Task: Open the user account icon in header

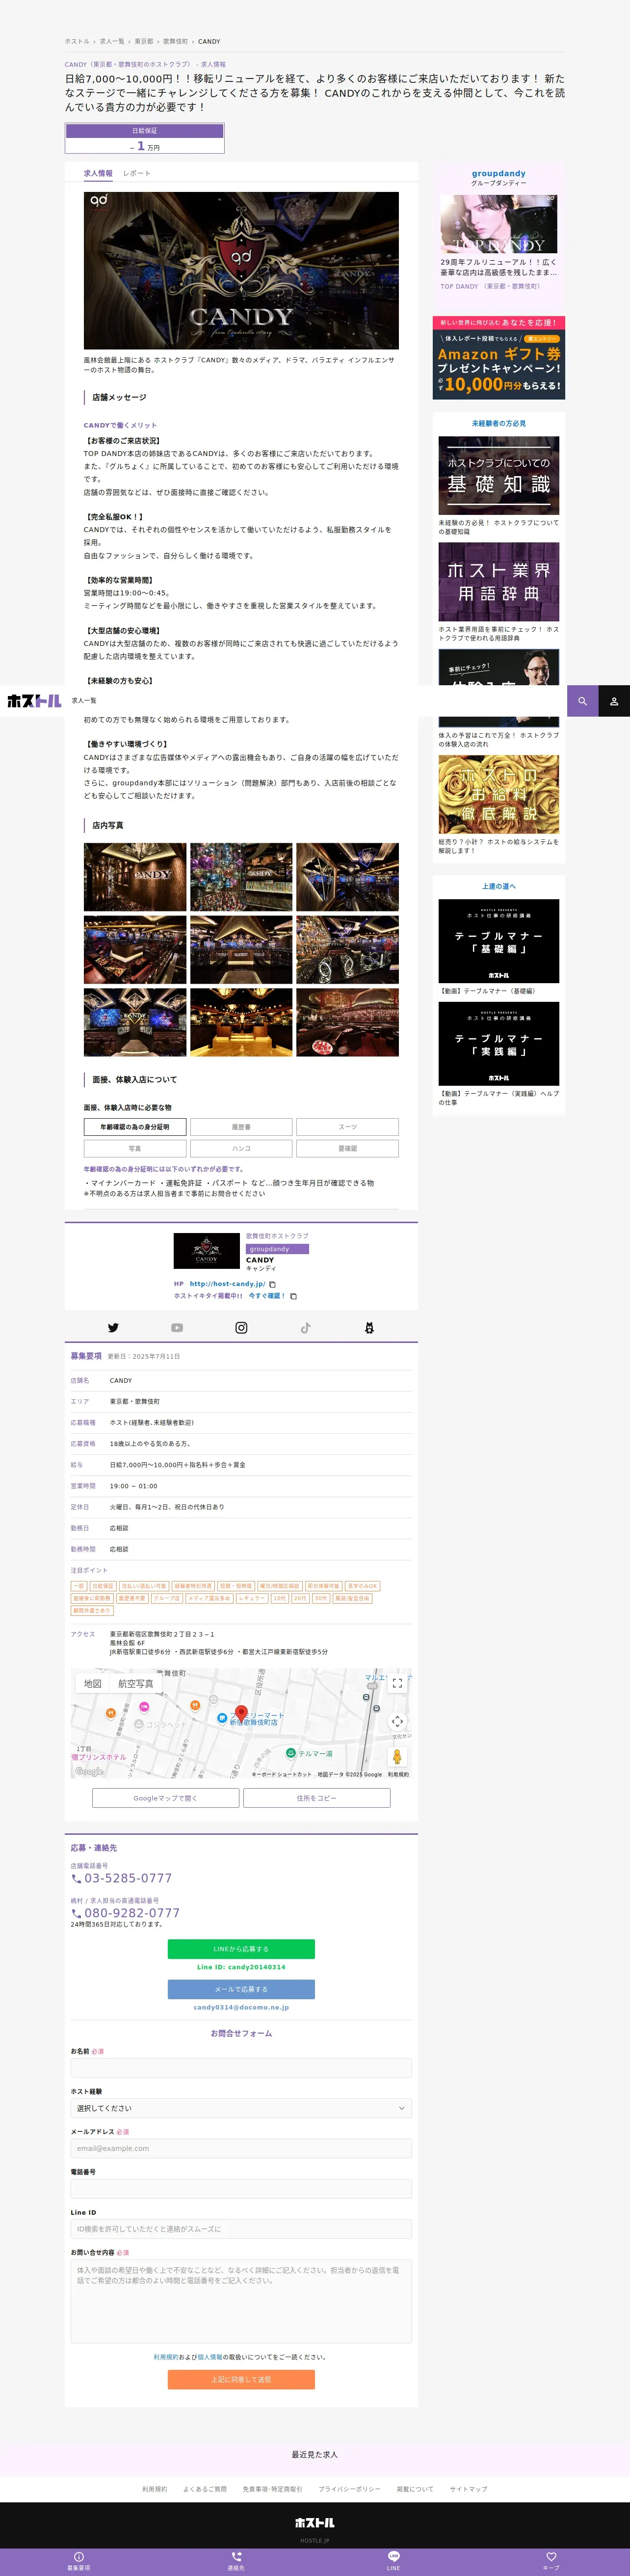Action: tap(614, 701)
